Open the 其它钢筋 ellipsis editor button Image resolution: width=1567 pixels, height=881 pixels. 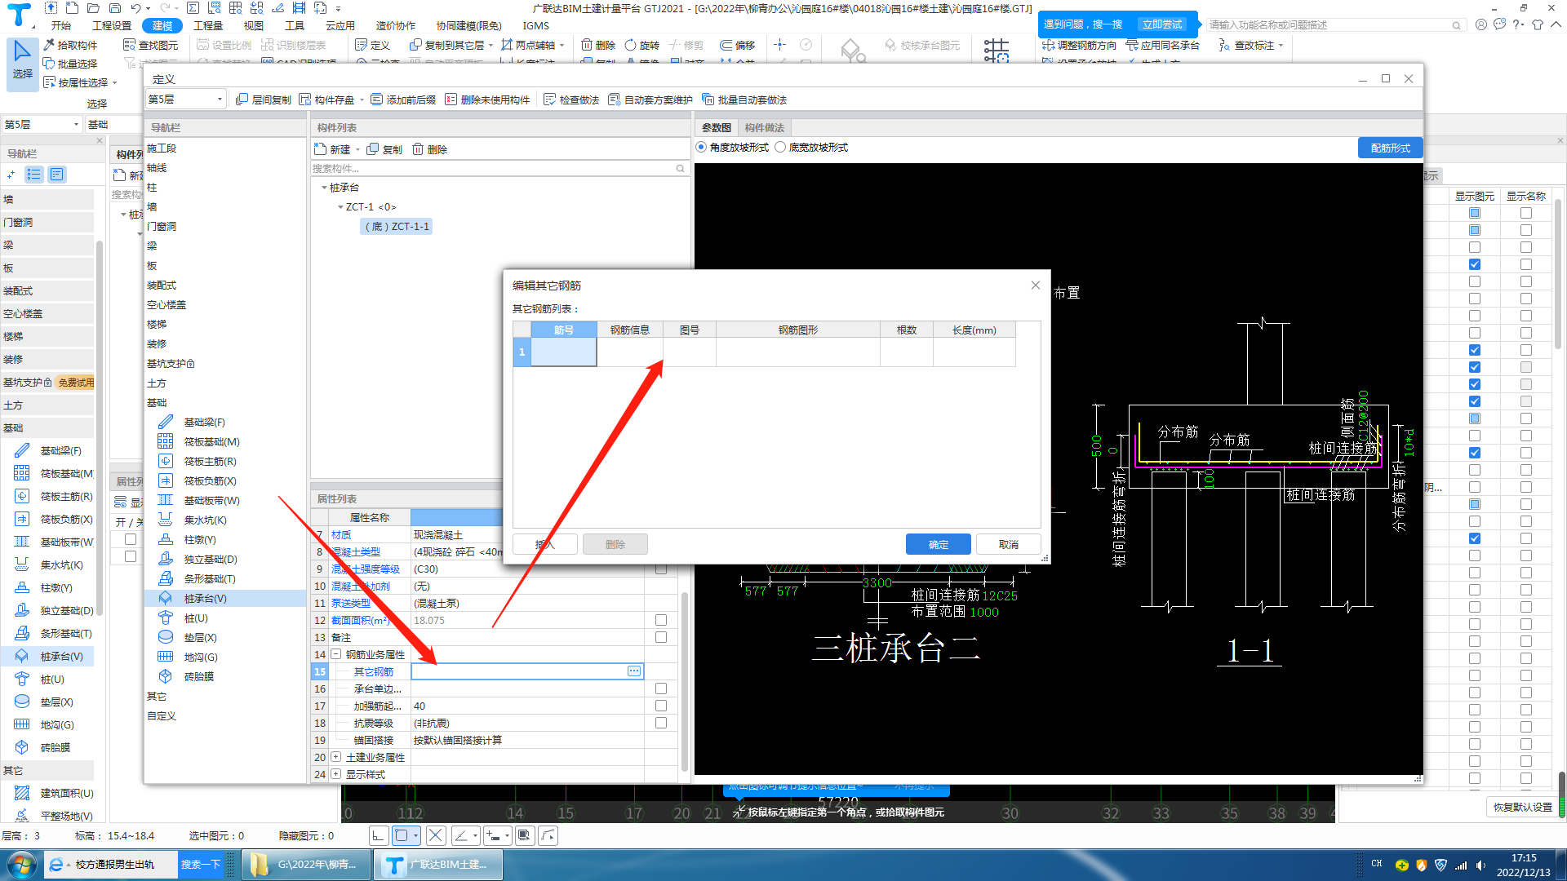click(x=634, y=671)
